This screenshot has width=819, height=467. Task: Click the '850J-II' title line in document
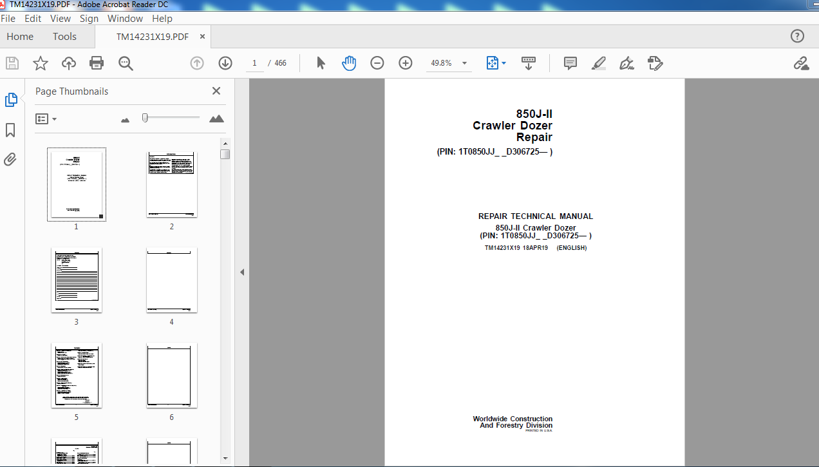click(x=534, y=115)
